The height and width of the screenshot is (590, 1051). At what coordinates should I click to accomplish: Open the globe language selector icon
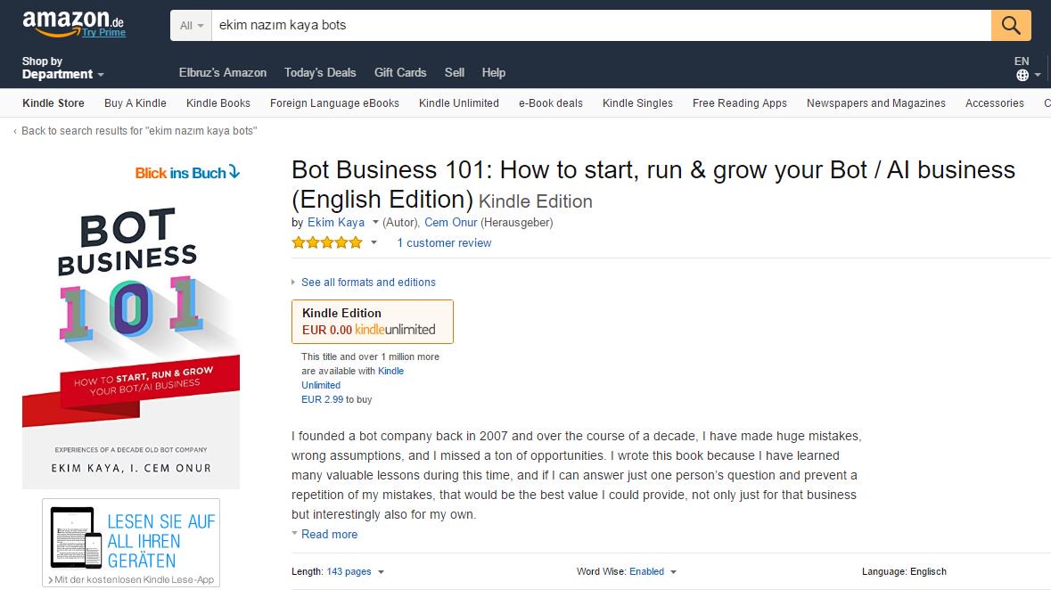1022,75
